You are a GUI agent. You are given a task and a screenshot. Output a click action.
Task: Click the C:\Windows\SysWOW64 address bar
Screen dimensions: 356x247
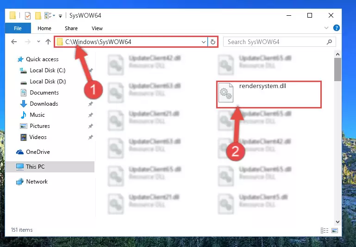click(x=131, y=42)
